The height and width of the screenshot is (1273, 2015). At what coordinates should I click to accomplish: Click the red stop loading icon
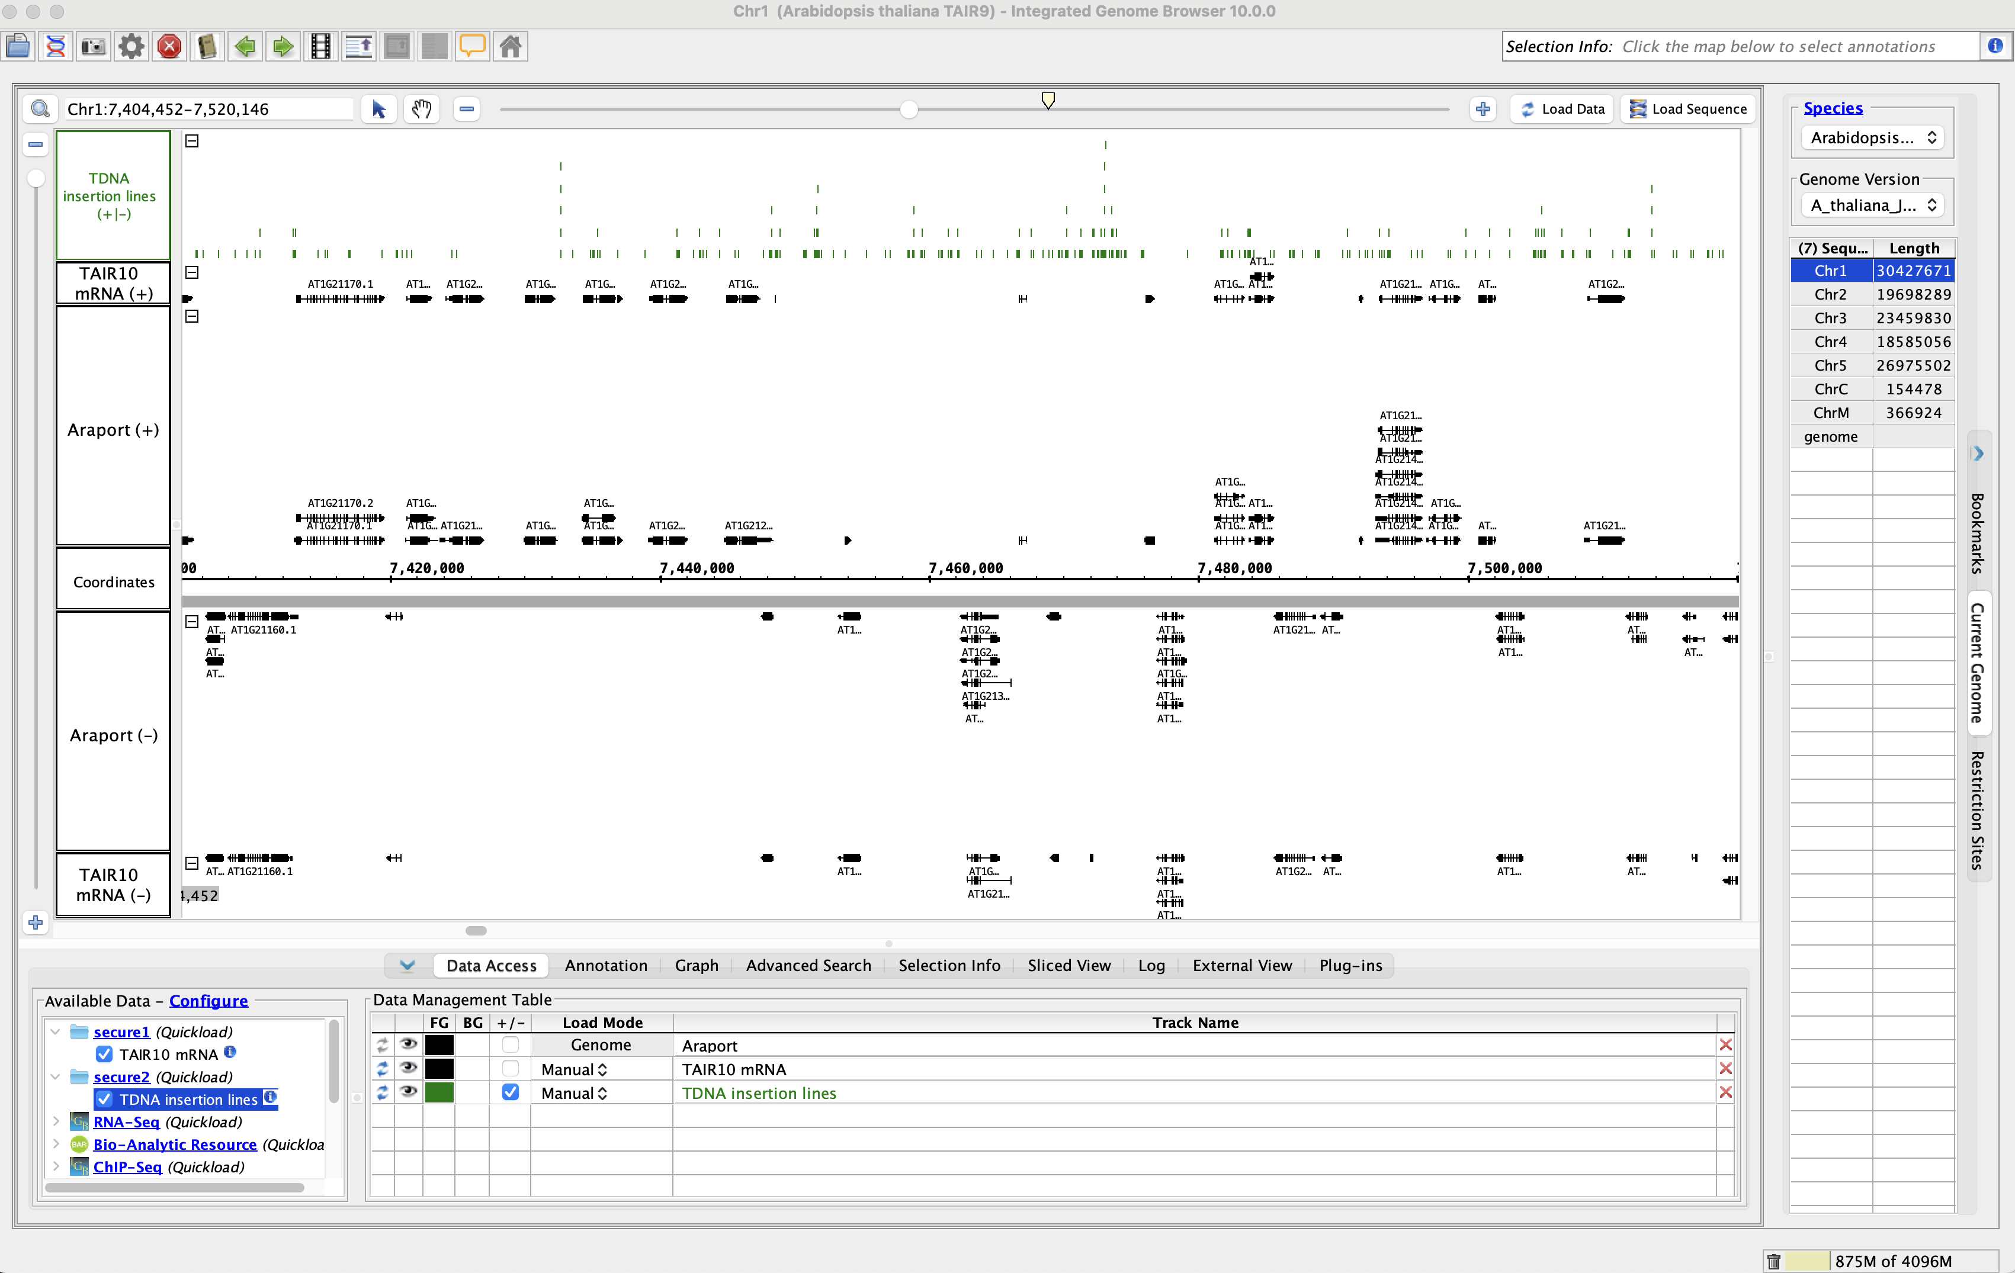click(169, 46)
